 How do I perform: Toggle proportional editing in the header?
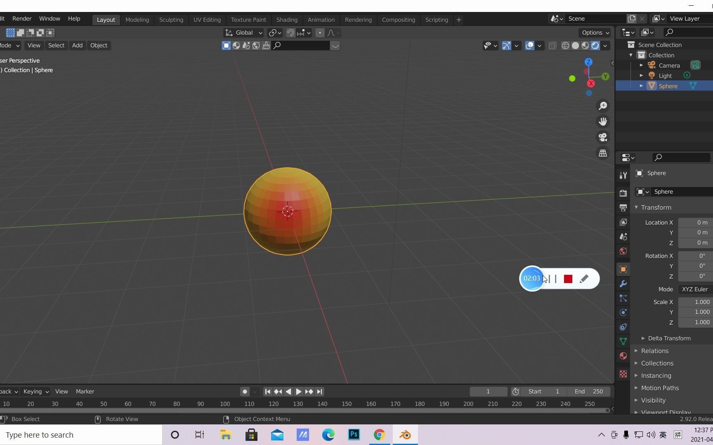320,33
